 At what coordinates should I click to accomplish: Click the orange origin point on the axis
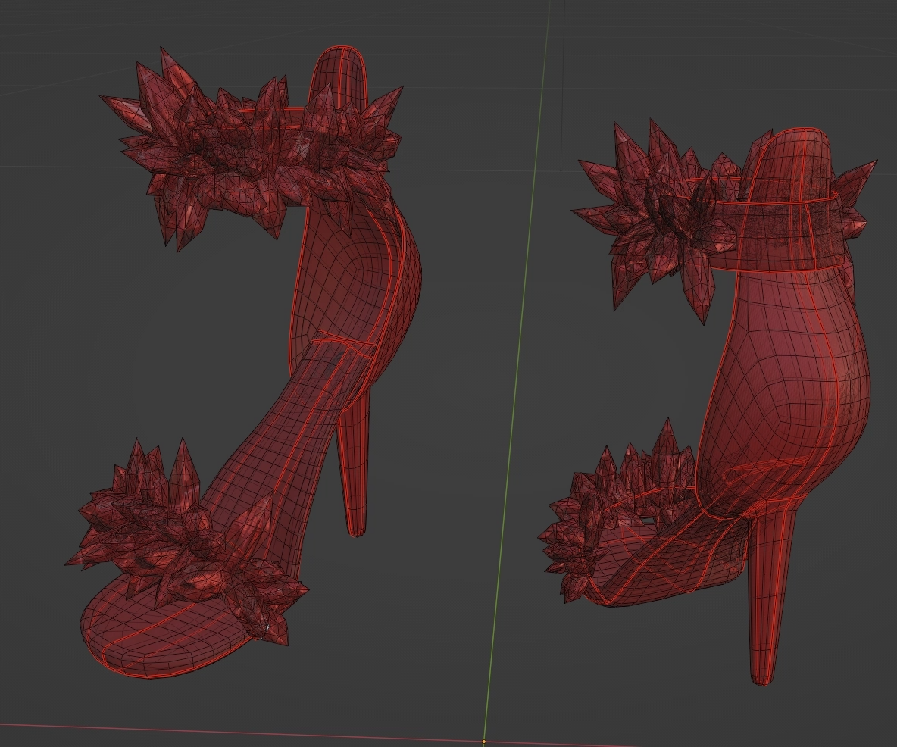point(483,742)
